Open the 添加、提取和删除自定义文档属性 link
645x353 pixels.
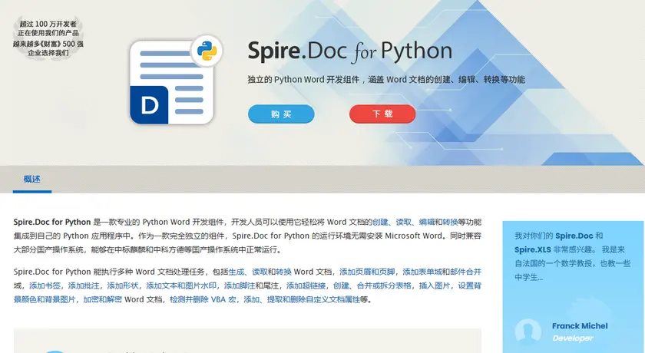tap(302, 299)
